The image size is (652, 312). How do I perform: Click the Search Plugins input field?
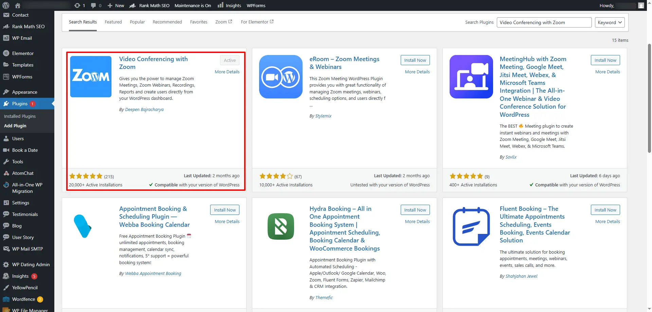(544, 22)
